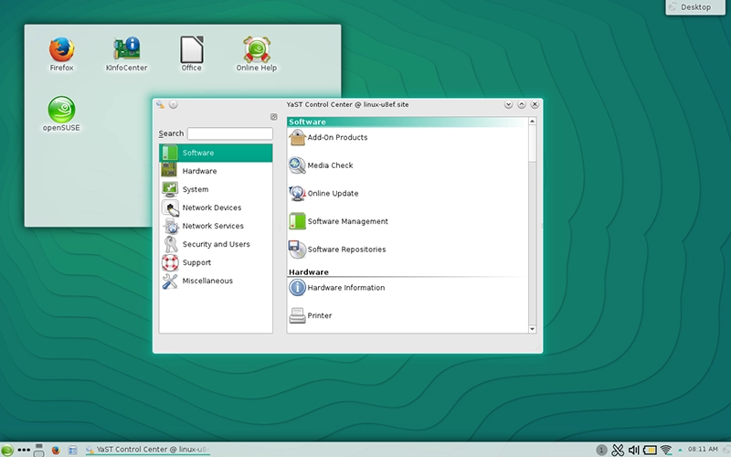Click the detach icon above the search field
This screenshot has height=457, width=731.
click(273, 117)
